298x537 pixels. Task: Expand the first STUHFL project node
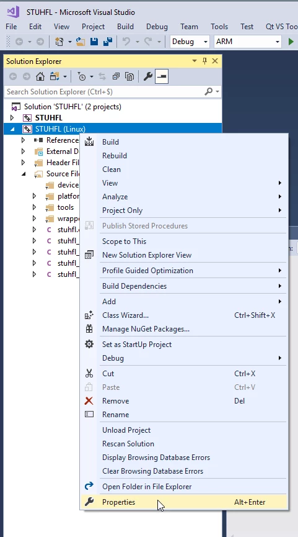tap(12, 118)
